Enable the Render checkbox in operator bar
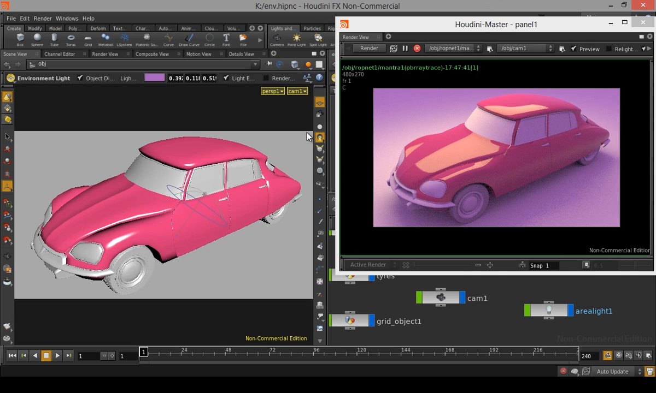The width and height of the screenshot is (656, 393). click(x=266, y=78)
